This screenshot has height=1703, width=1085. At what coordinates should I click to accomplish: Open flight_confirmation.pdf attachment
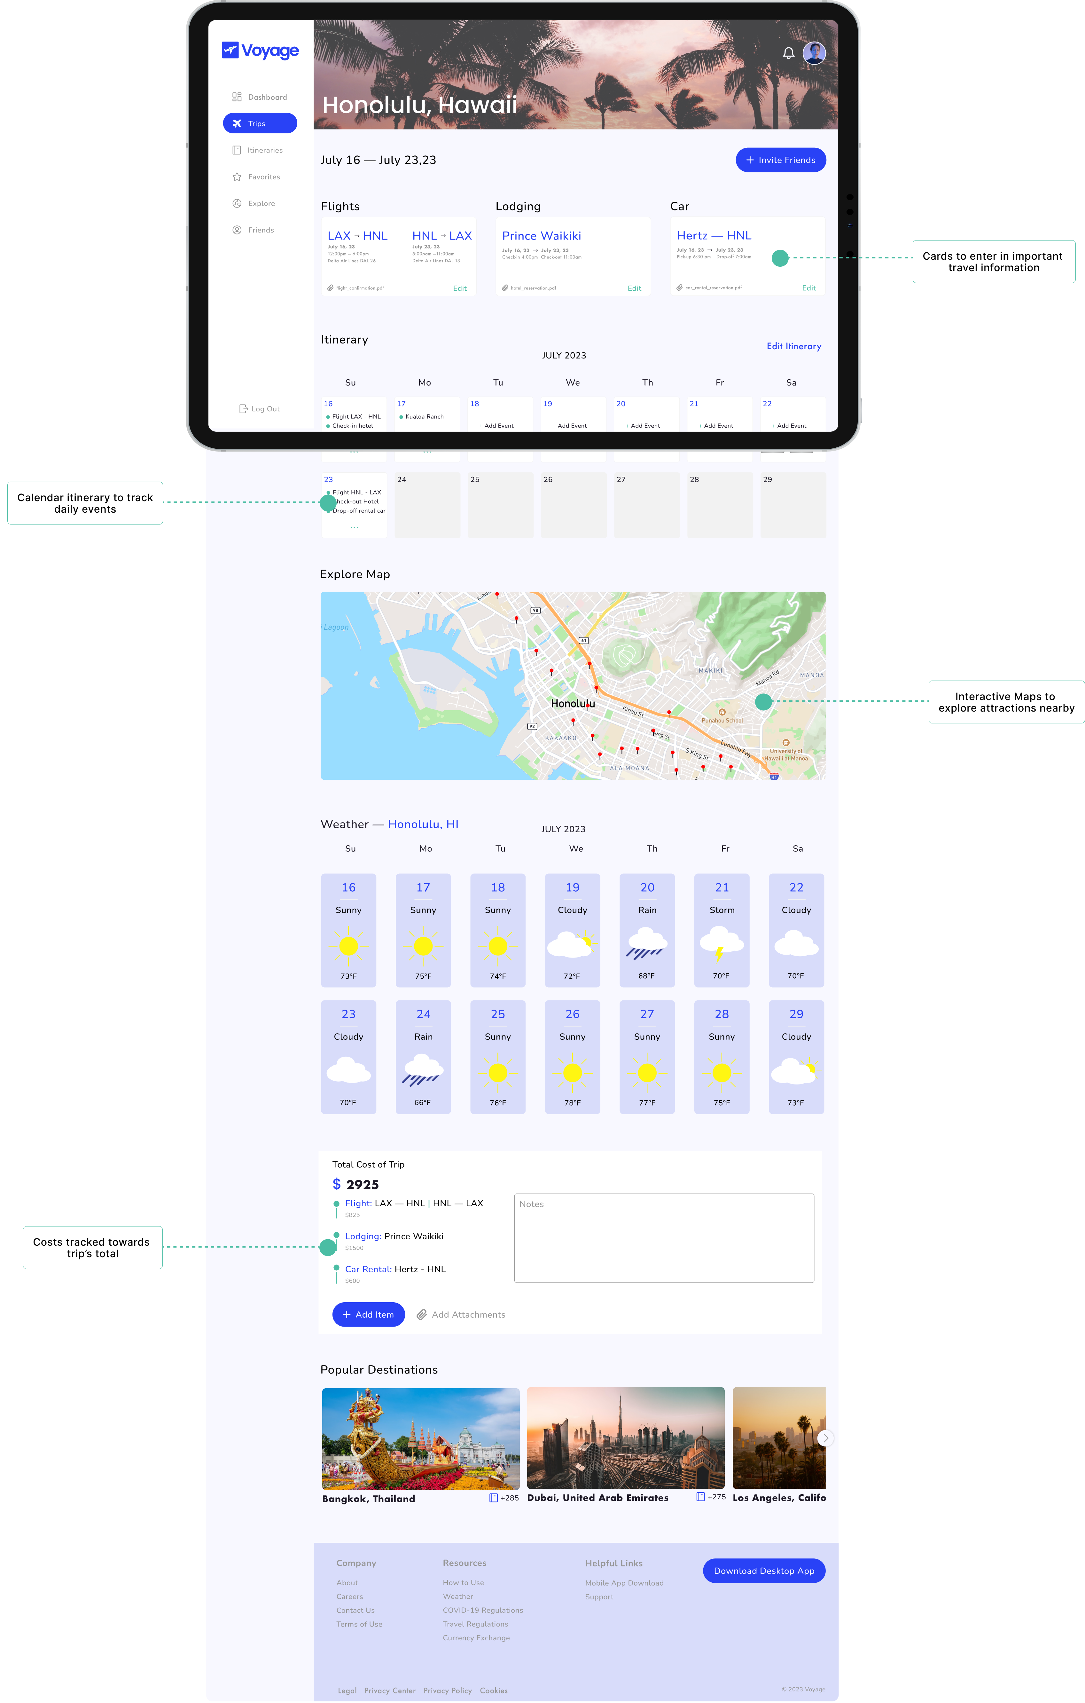[x=355, y=288]
